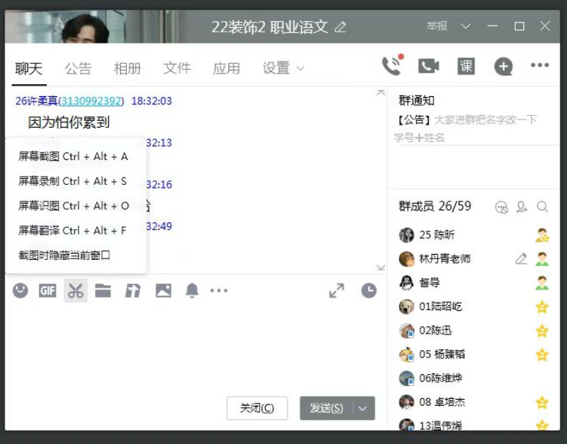Open the send file folder icon

[x=103, y=291]
